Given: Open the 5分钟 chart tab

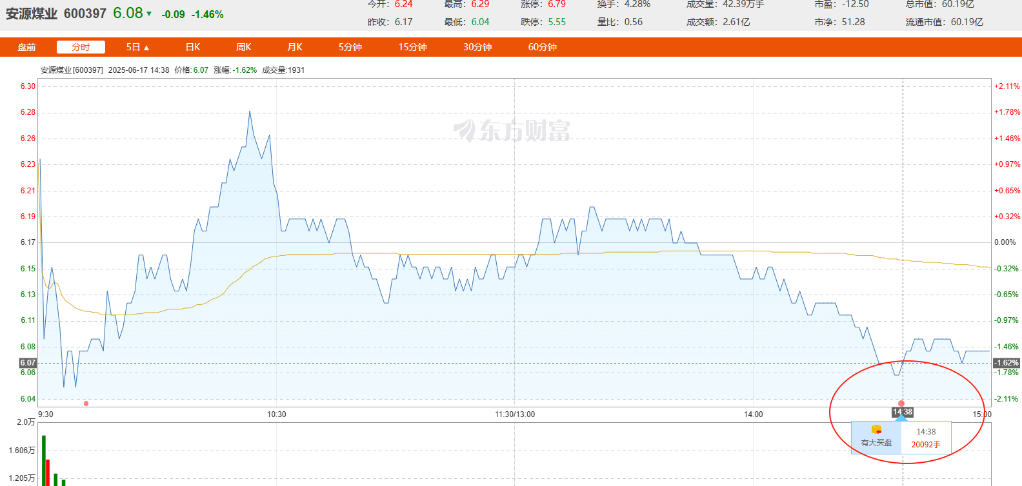Looking at the screenshot, I should click(350, 47).
